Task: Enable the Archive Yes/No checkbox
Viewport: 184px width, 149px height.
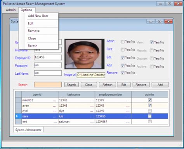Action: point(151,67)
